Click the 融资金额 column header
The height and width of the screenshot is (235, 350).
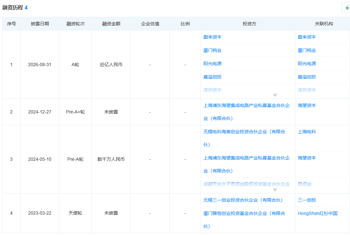(x=111, y=24)
